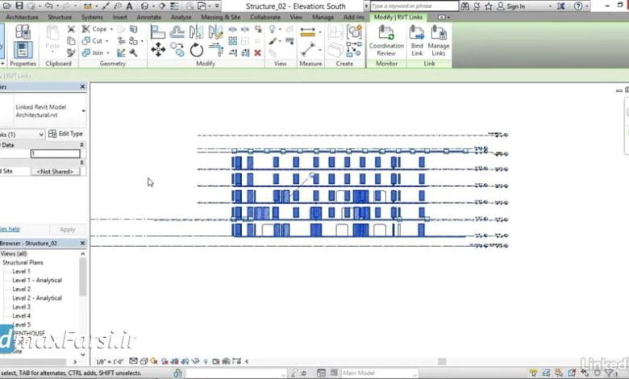Viewport: 629px width, 379px height.
Task: Toggle Sun Path in view control bar
Action: click(x=154, y=361)
